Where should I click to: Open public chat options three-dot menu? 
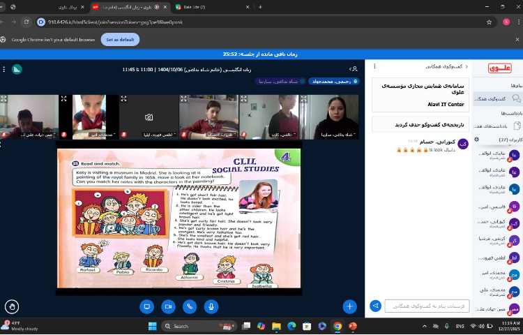click(376, 67)
